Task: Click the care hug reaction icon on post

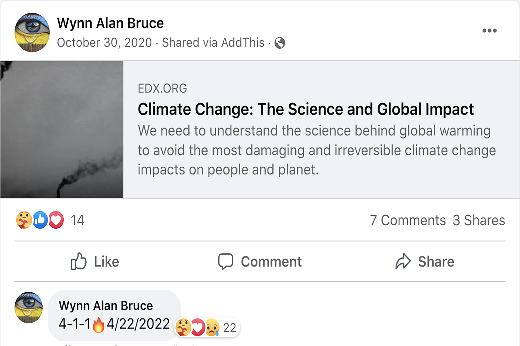Action: coord(24,220)
